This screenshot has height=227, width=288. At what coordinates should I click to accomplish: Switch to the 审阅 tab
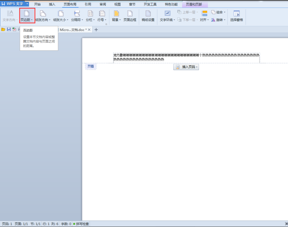(103, 4)
